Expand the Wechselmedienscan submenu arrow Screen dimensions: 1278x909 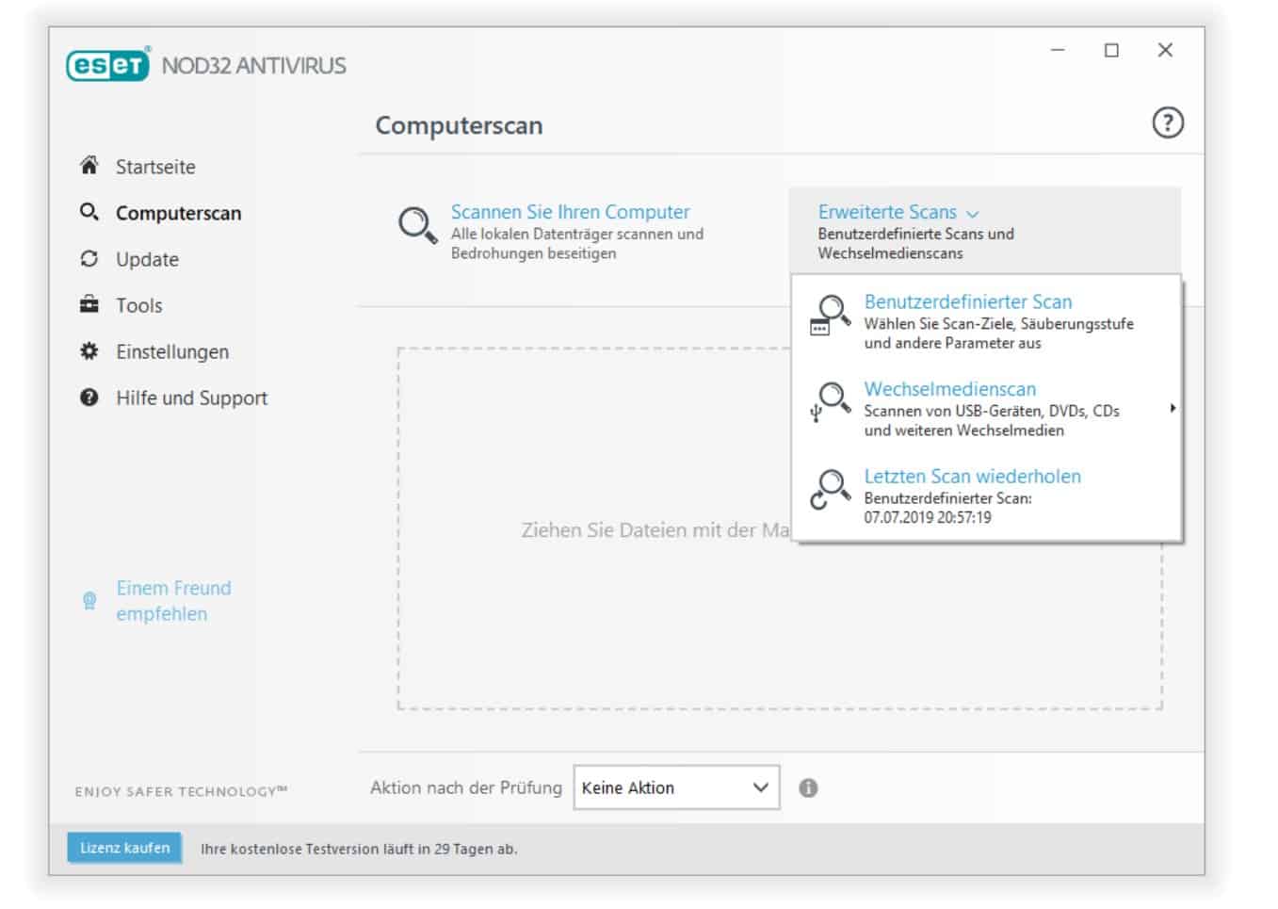(1173, 408)
